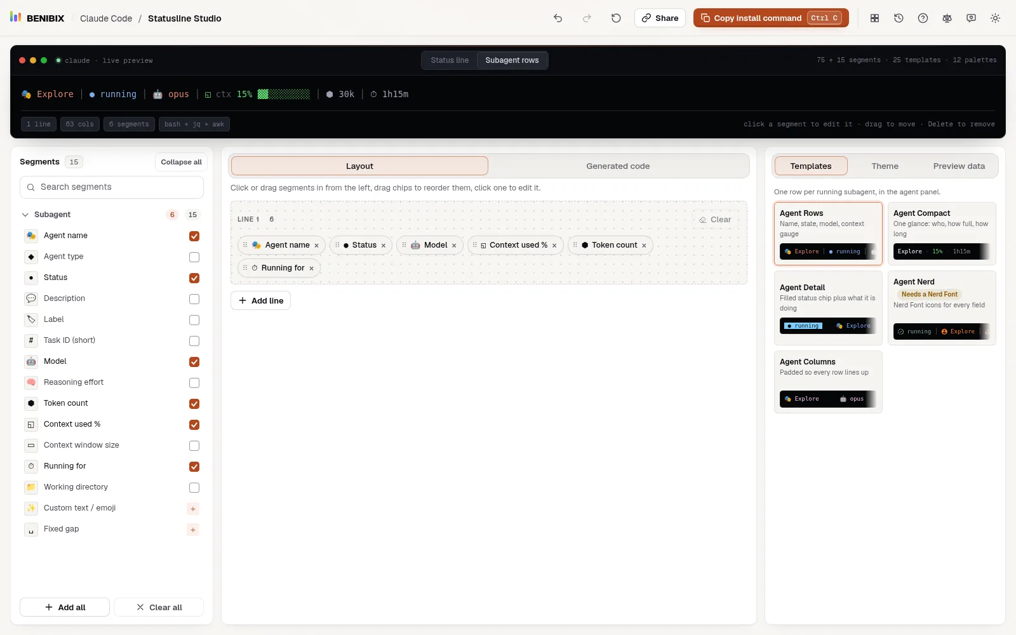Remove the Context used % chip
1016x635 pixels.
pos(554,246)
